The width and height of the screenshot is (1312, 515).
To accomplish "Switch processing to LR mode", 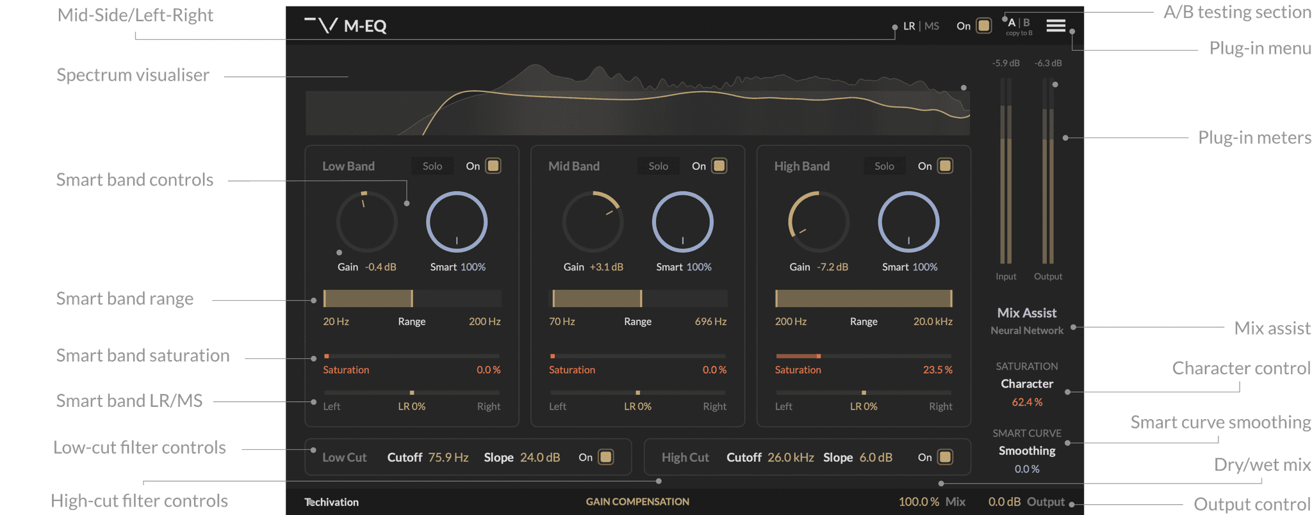I will (909, 26).
